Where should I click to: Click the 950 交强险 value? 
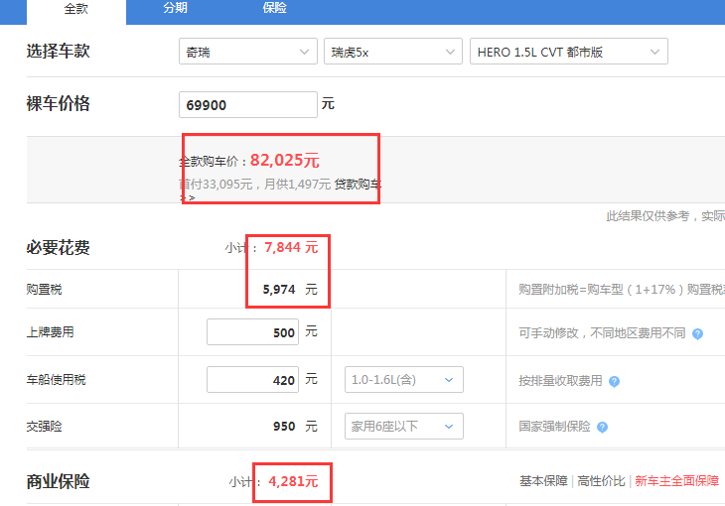284,426
